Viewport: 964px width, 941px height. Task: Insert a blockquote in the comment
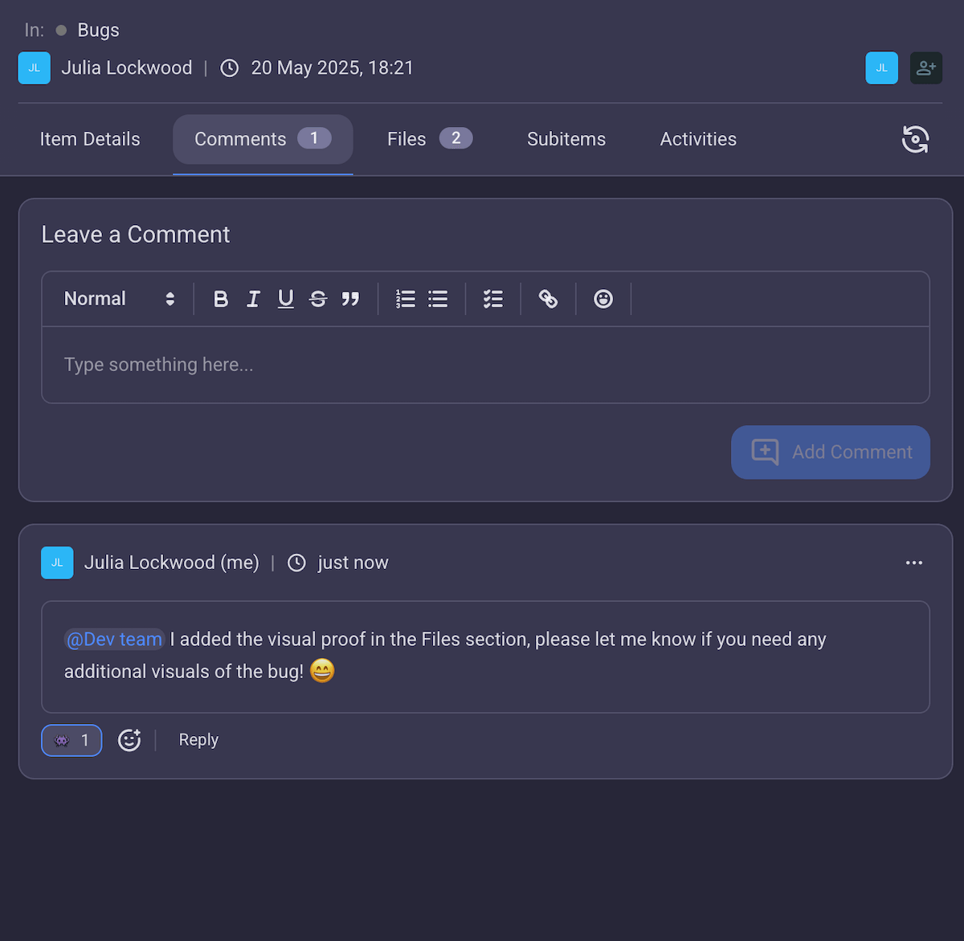[x=351, y=298]
